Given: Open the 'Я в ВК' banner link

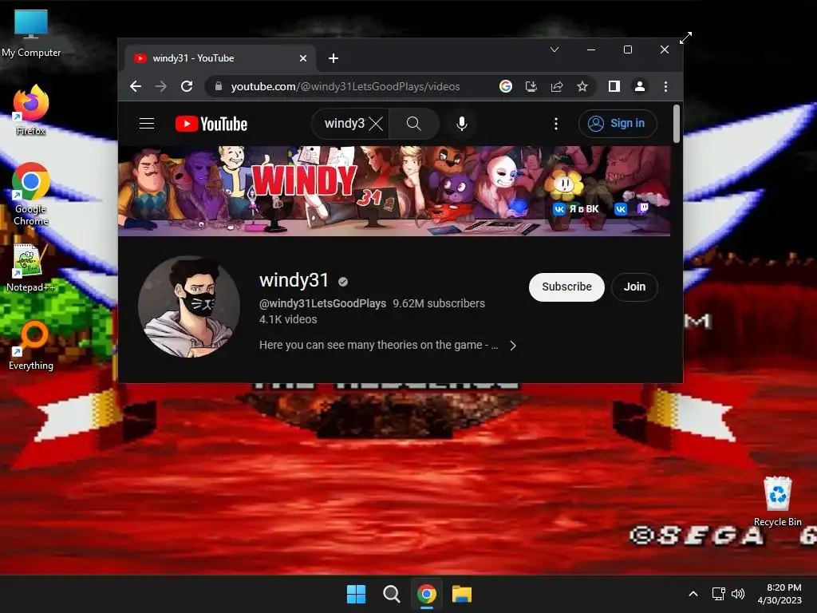Looking at the screenshot, I should point(576,209).
